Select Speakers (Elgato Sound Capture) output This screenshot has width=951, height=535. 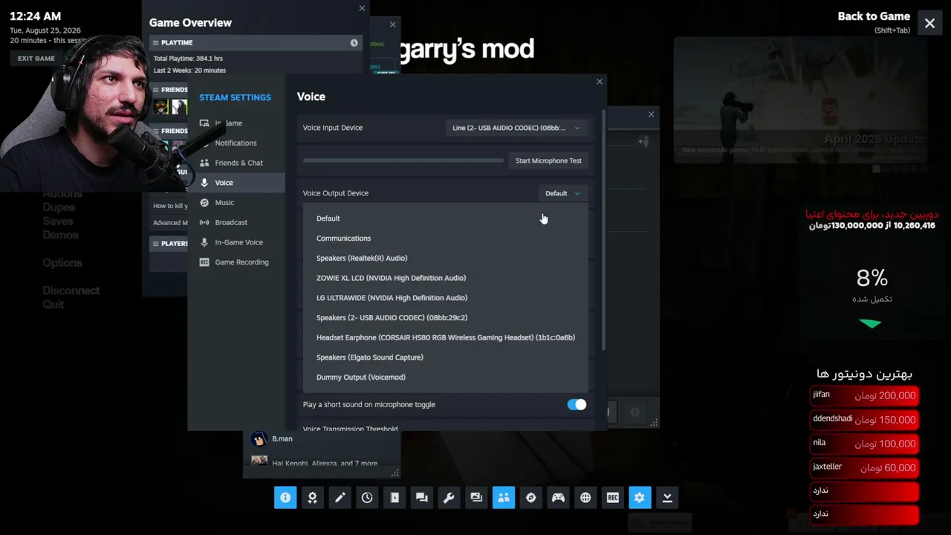[446, 357]
